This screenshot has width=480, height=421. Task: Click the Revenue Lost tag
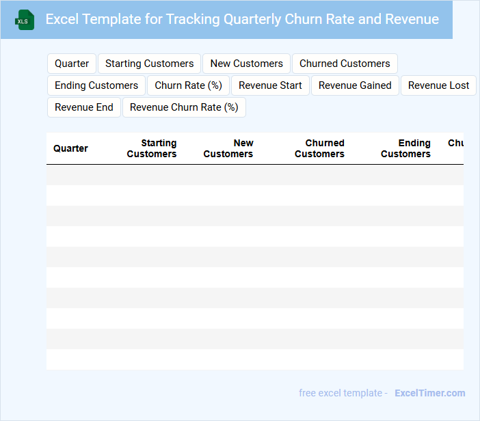438,85
